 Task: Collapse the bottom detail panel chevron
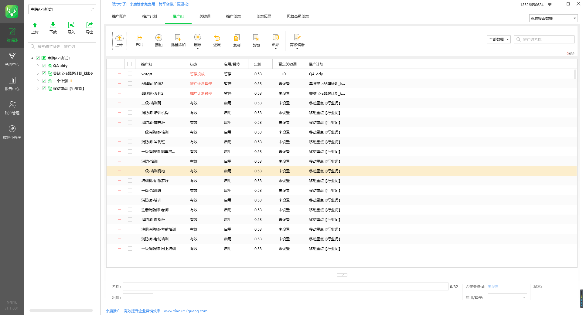click(x=342, y=275)
